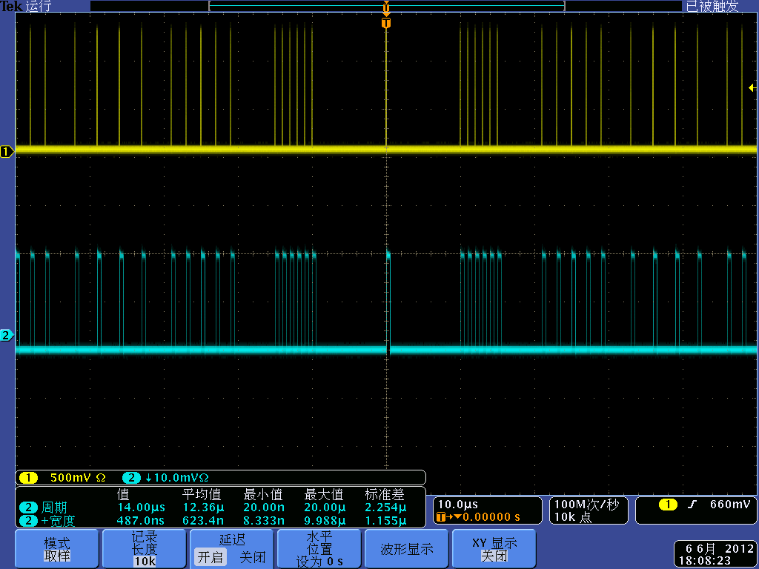This screenshot has height=569, width=759.
Task: Click channel 2 badge showing 10.0mV scale
Action: (131, 478)
